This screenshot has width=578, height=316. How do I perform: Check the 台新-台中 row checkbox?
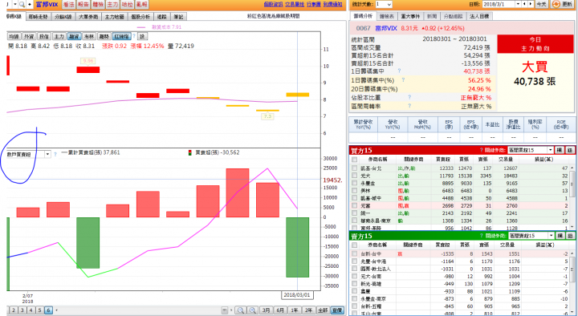355,253
